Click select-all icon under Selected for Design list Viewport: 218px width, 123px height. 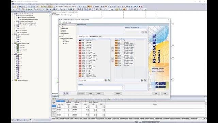pos(142,80)
